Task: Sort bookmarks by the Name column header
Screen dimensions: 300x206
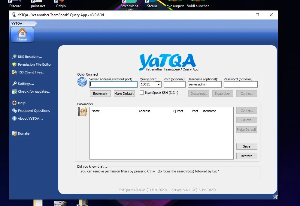Action: [x=113, y=111]
